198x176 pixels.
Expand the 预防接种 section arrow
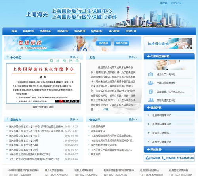190,150
